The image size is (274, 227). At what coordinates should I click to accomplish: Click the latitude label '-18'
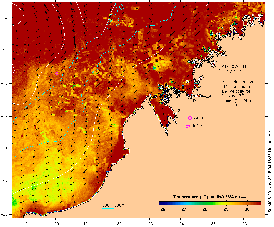(x=4, y=149)
